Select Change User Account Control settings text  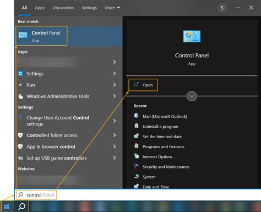pos(58,121)
